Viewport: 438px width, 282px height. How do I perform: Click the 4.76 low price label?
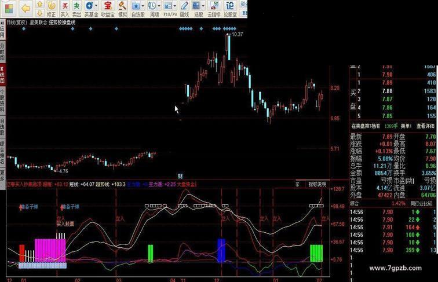pos(63,171)
